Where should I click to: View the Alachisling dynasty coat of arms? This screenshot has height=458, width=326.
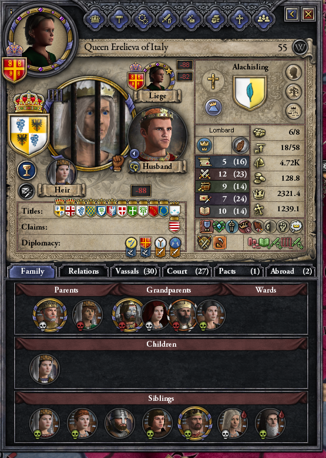coord(250,93)
